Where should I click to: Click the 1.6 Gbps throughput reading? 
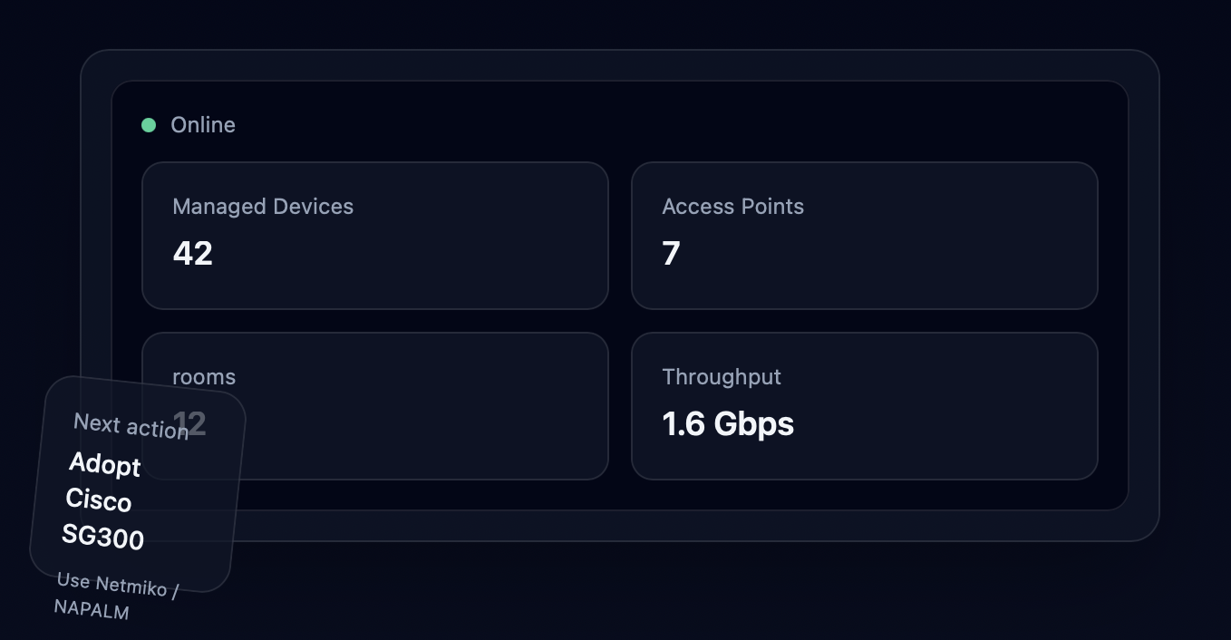pyautogui.click(x=728, y=423)
